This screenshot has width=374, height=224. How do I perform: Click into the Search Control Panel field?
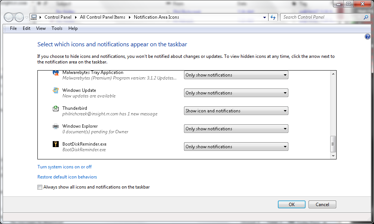[322, 17]
